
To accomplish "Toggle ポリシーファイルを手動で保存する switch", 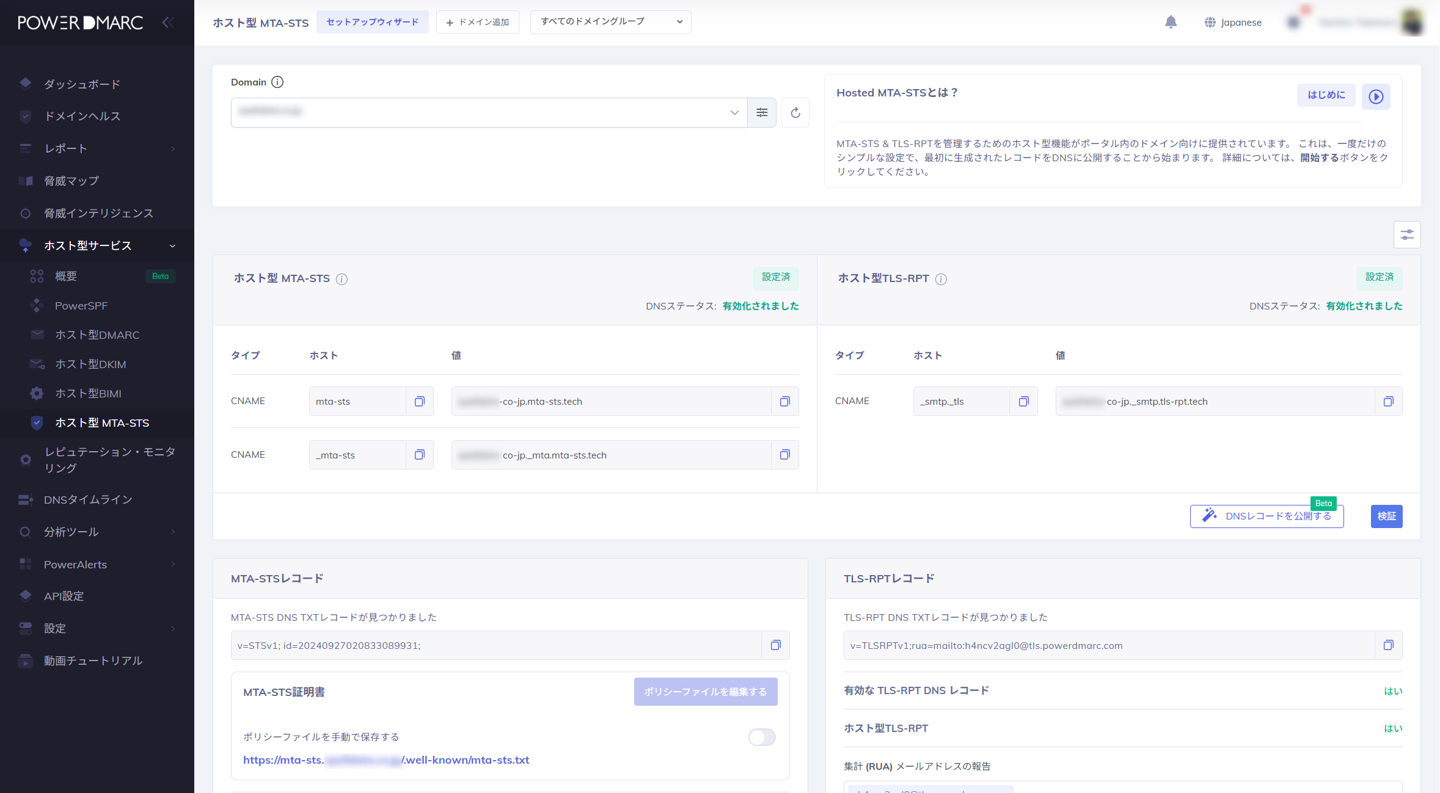I will [x=762, y=737].
